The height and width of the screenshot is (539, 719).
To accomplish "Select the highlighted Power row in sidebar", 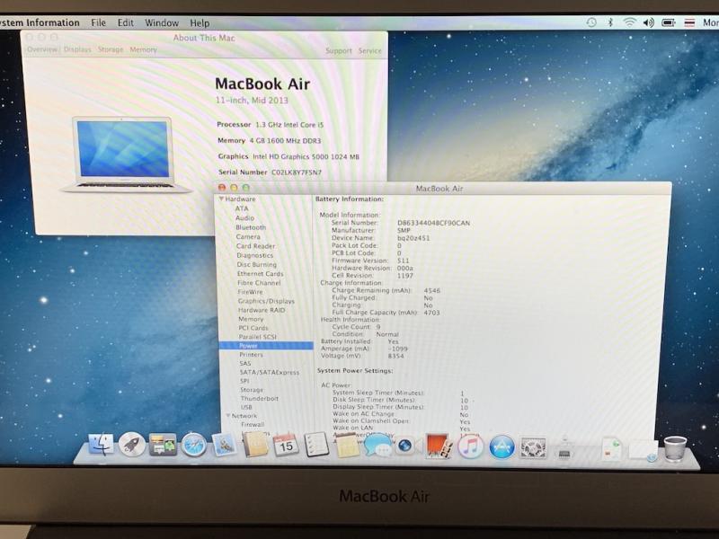I will (x=266, y=346).
